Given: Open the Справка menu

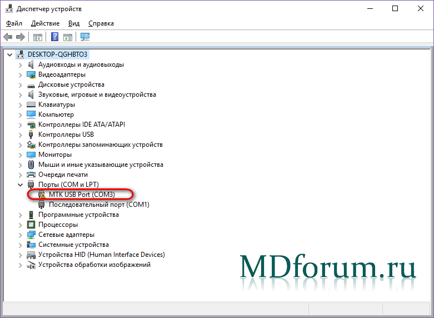Looking at the screenshot, I should pyautogui.click(x=101, y=23).
